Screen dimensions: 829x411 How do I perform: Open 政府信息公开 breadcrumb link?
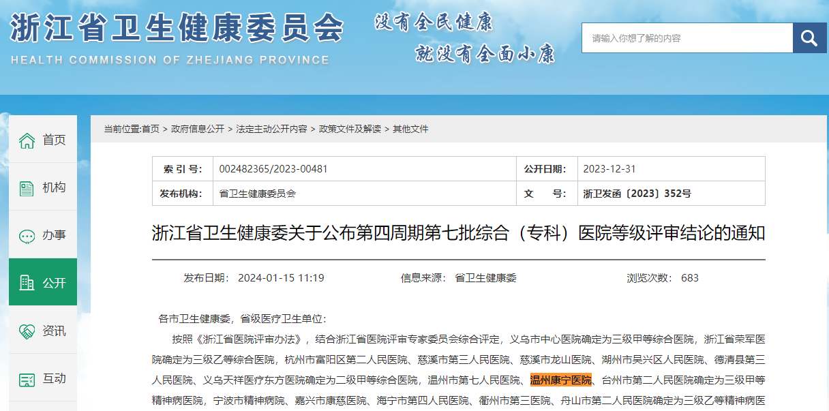pos(198,129)
